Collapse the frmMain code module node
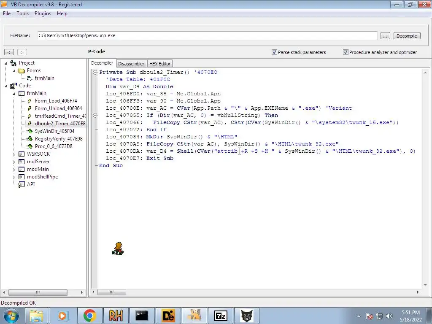Viewport: 432px width, 324px height. coord(14,94)
